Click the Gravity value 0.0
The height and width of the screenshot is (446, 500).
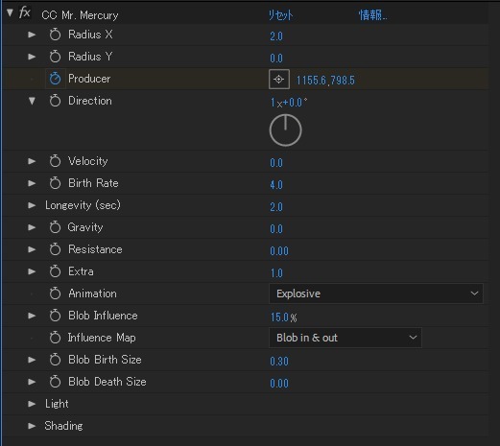pos(276,229)
